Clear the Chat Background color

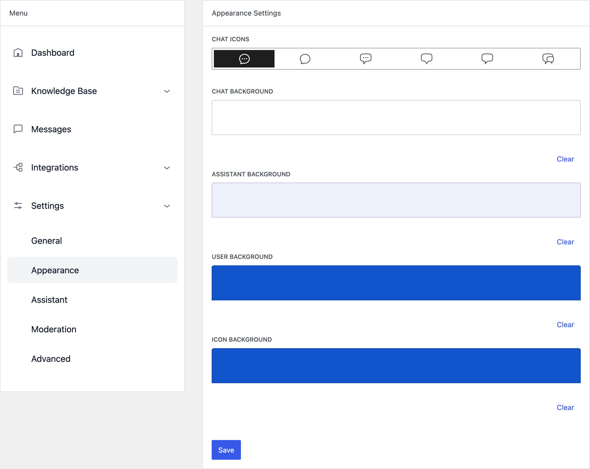(x=565, y=159)
